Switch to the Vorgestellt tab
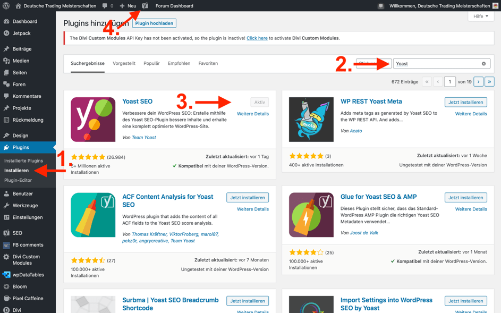 124,63
